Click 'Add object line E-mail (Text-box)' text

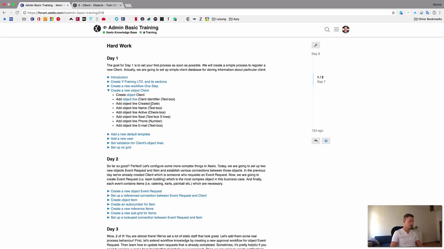(x=139, y=126)
